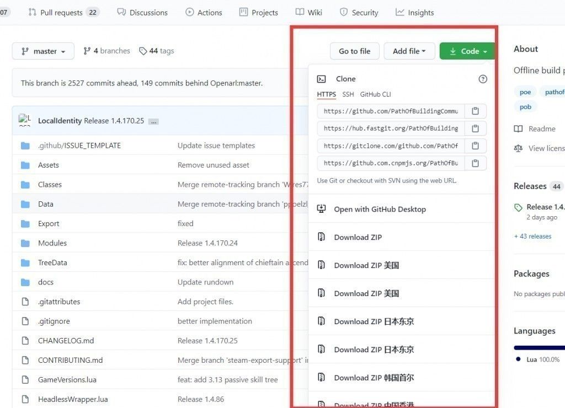
Task: Choose Open with GitHub Desktop
Action: click(x=402, y=209)
